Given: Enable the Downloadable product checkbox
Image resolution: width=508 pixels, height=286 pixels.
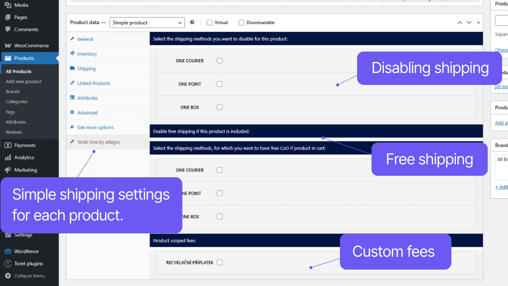Looking at the screenshot, I should (x=242, y=22).
